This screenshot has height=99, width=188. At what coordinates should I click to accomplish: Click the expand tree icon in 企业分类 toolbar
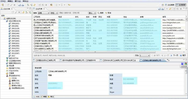coord(27,12)
